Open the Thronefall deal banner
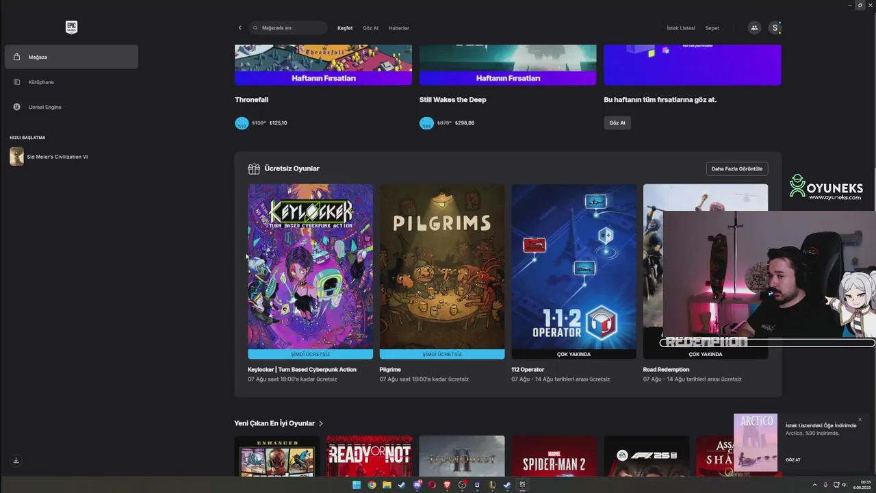 point(323,65)
